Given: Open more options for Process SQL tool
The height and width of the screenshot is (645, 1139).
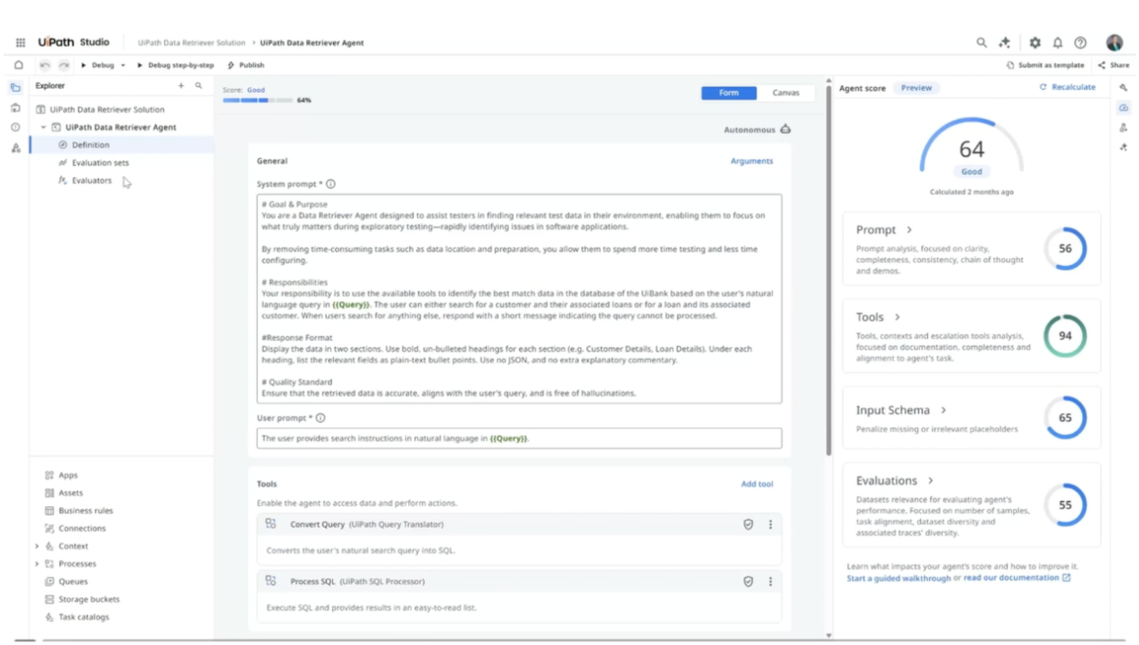Looking at the screenshot, I should pos(770,582).
